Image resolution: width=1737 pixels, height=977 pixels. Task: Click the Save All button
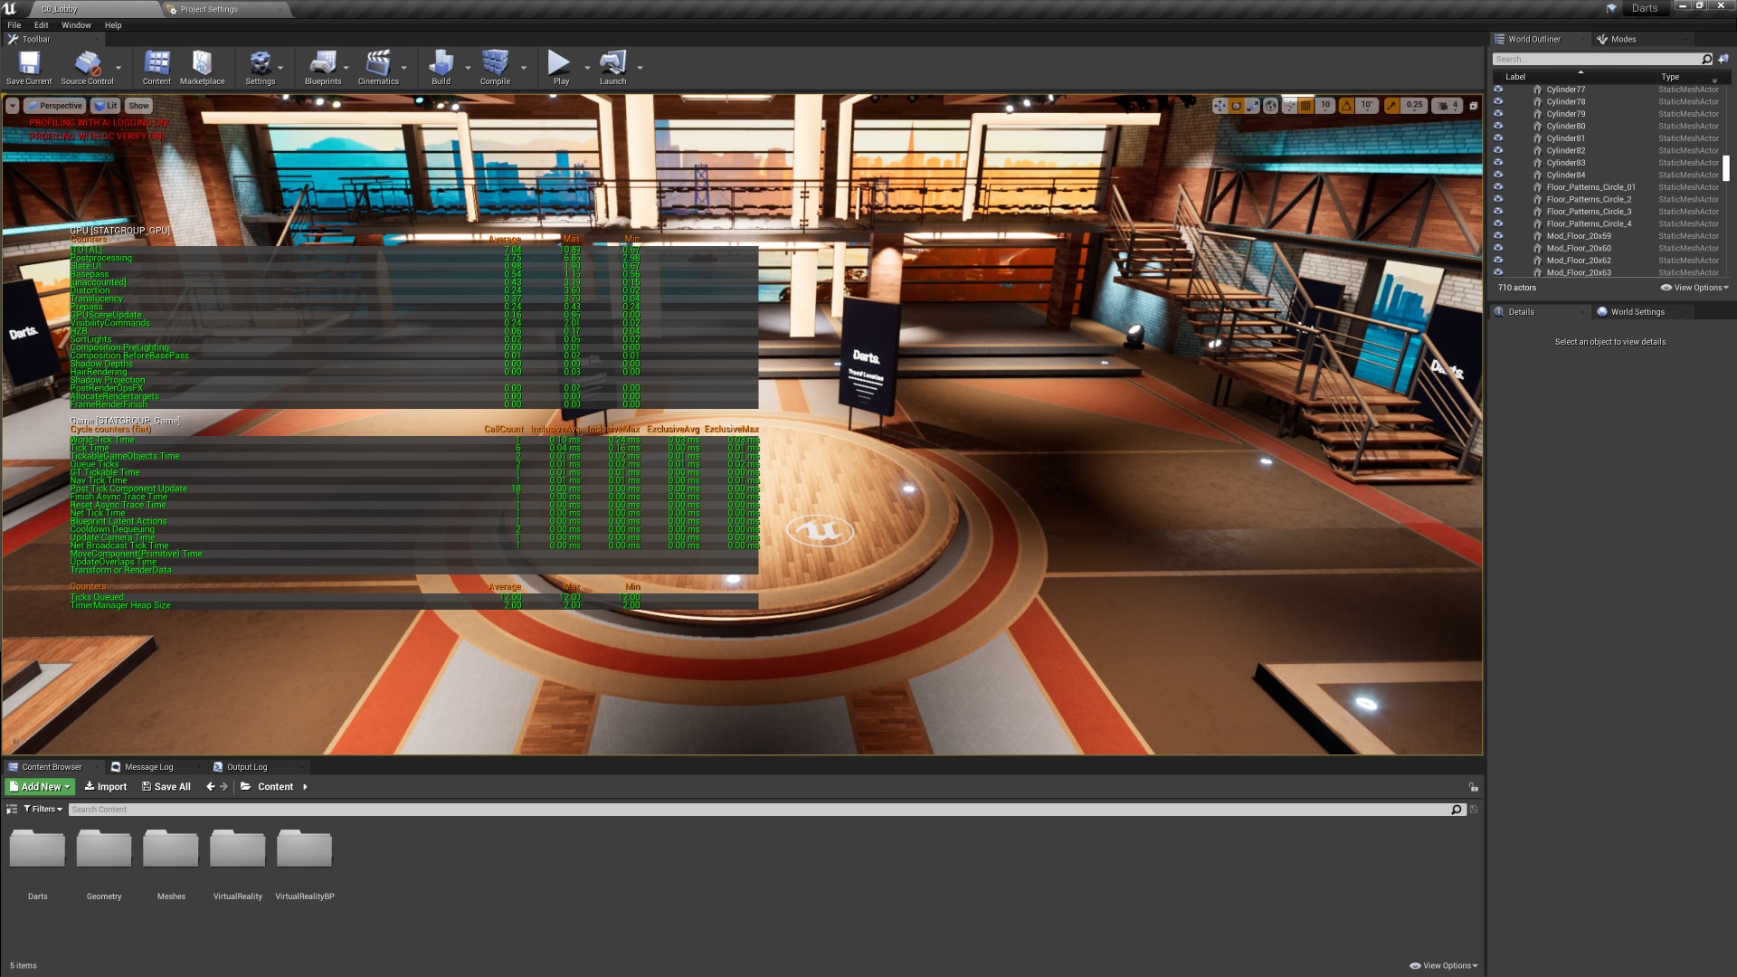166,786
